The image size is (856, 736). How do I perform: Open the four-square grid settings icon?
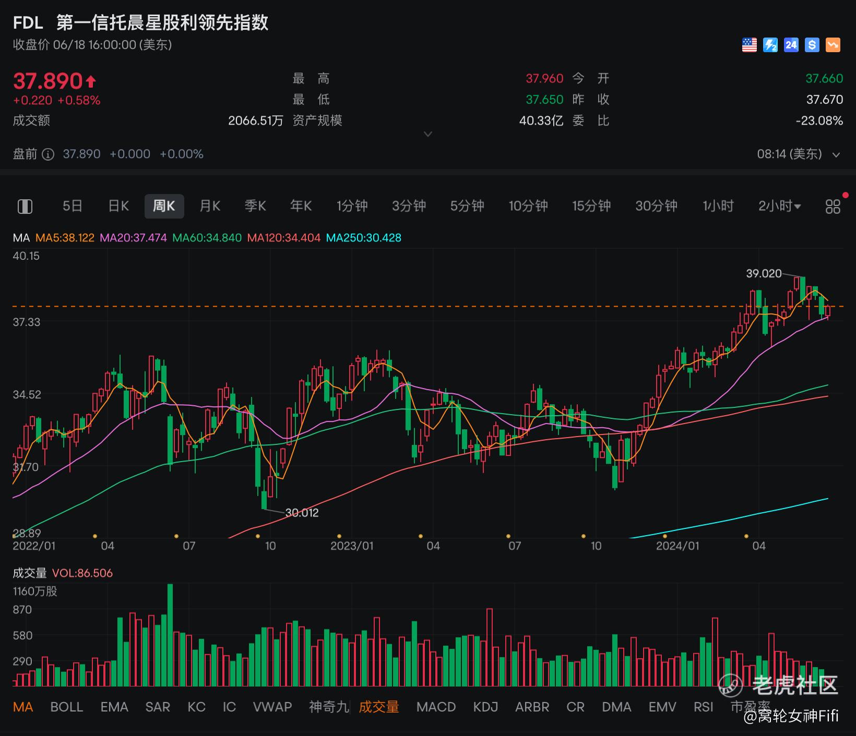[x=833, y=207]
